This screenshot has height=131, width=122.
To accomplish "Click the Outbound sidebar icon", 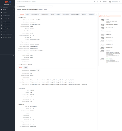I will pyautogui.click(x=2, y=13).
